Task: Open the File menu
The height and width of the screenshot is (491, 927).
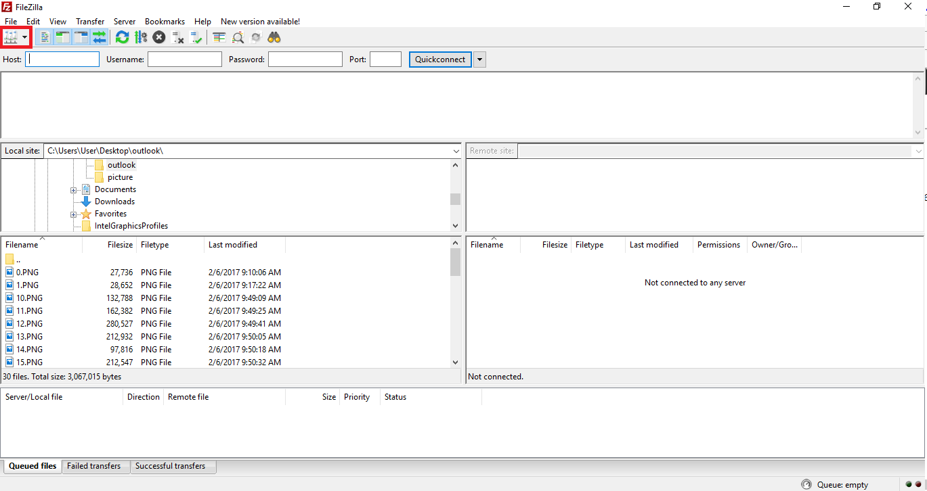Action: coord(11,22)
